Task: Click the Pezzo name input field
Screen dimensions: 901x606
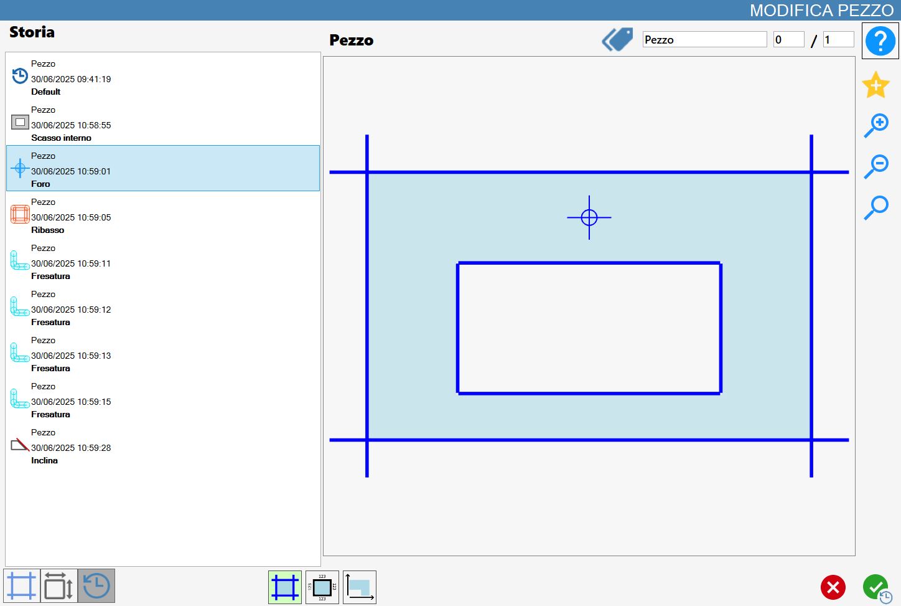Action: click(704, 40)
